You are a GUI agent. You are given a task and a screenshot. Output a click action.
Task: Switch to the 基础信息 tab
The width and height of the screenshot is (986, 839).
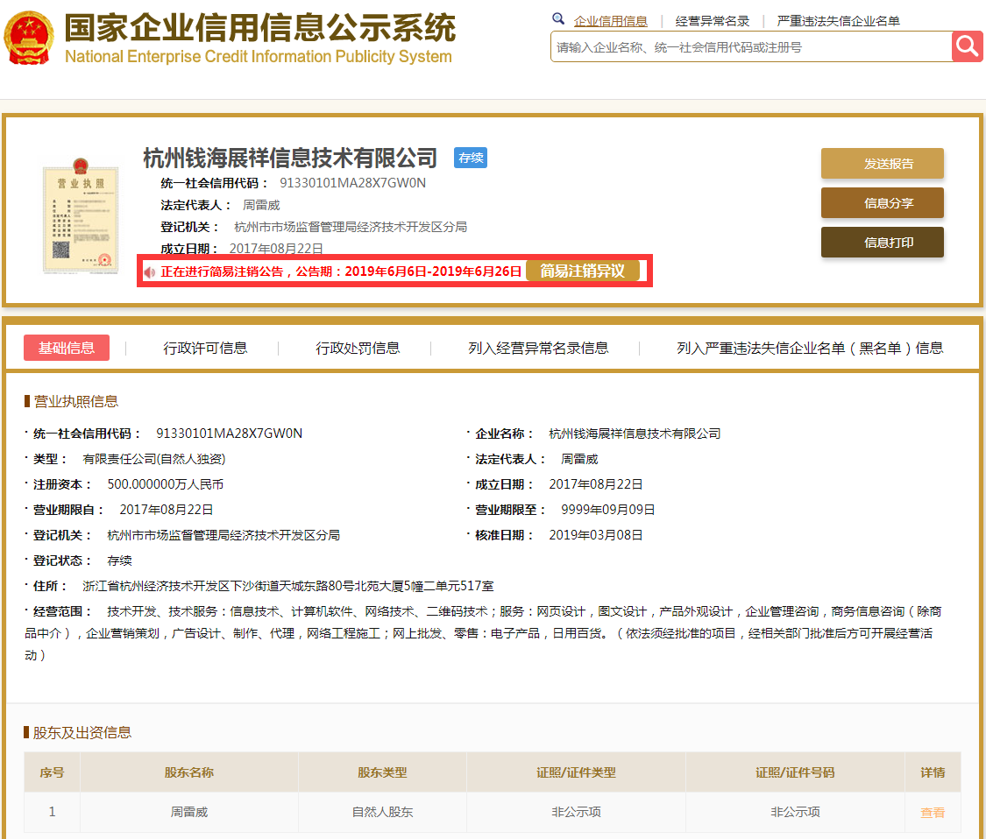pyautogui.click(x=67, y=348)
